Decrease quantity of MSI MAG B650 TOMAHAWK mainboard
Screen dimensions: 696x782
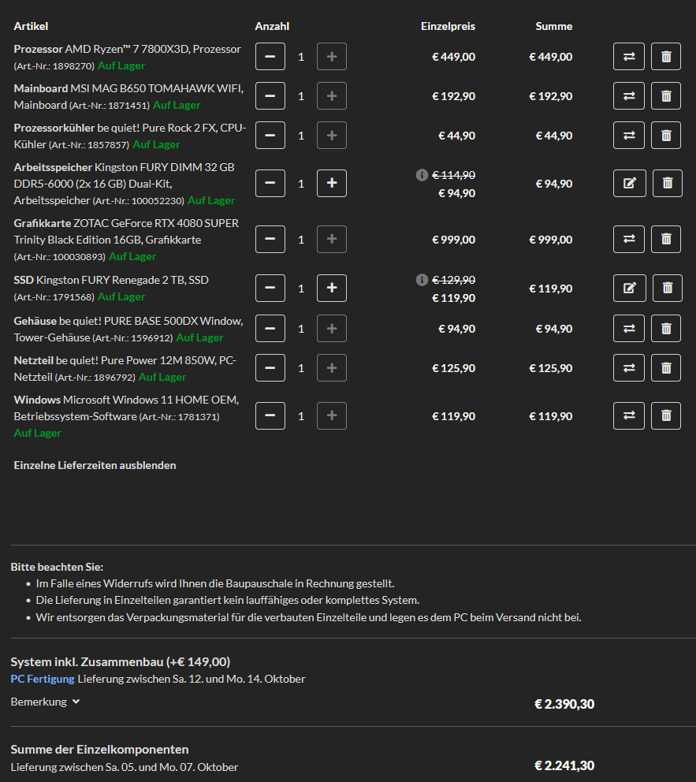pos(270,95)
